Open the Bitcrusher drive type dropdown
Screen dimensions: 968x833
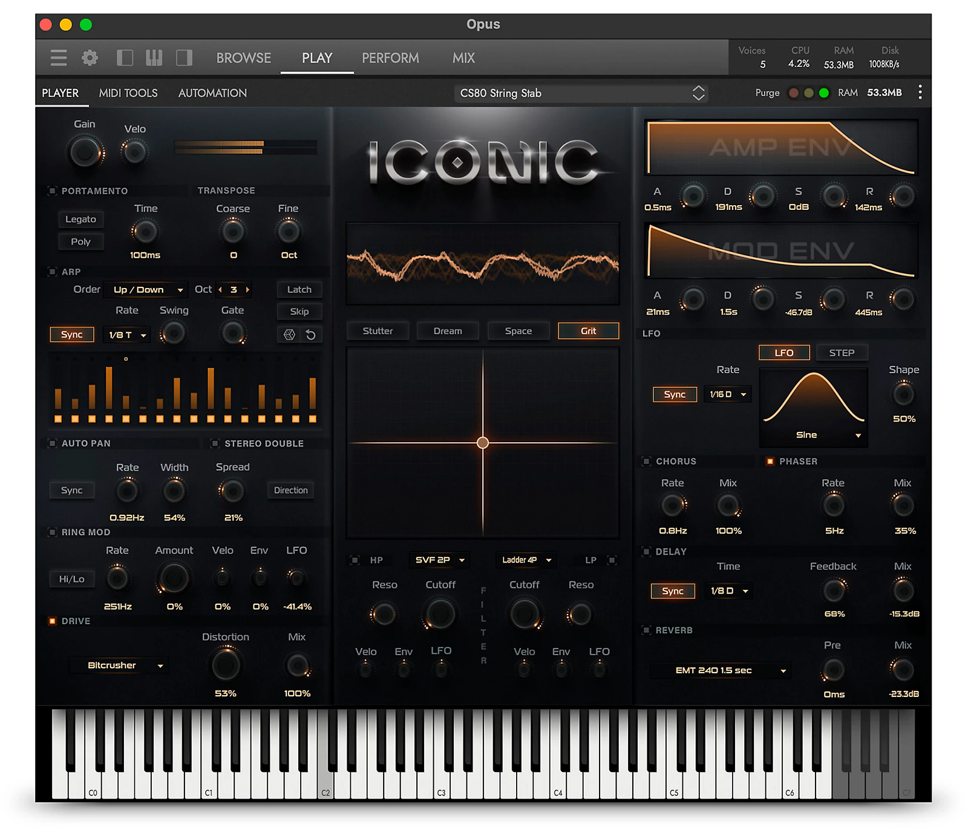(119, 665)
